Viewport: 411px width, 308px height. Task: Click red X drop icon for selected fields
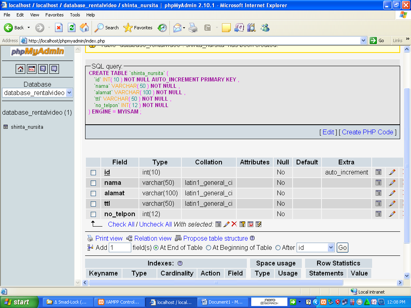pos(234,224)
